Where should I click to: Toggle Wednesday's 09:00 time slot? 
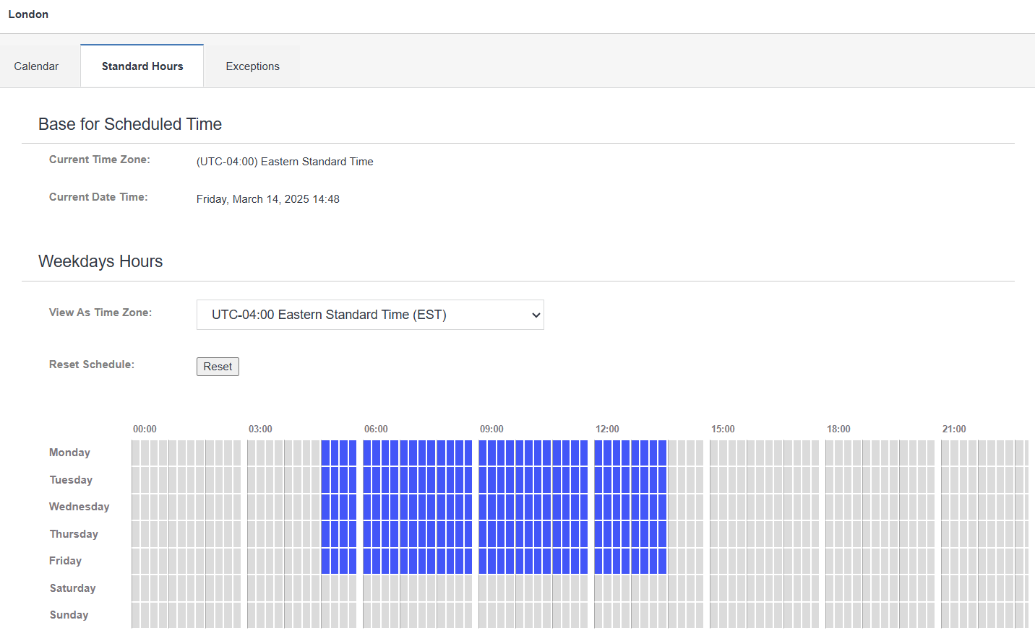tap(483, 507)
